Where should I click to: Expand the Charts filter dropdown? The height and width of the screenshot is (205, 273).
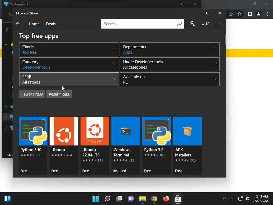point(69,49)
